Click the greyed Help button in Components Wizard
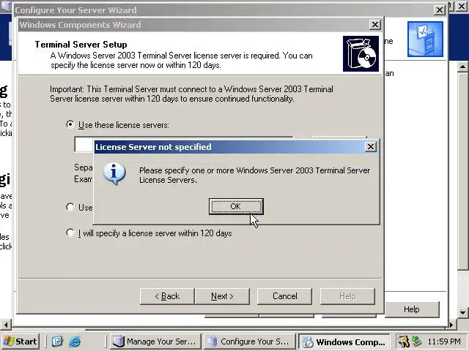This screenshot has height=351, width=469. point(347,296)
